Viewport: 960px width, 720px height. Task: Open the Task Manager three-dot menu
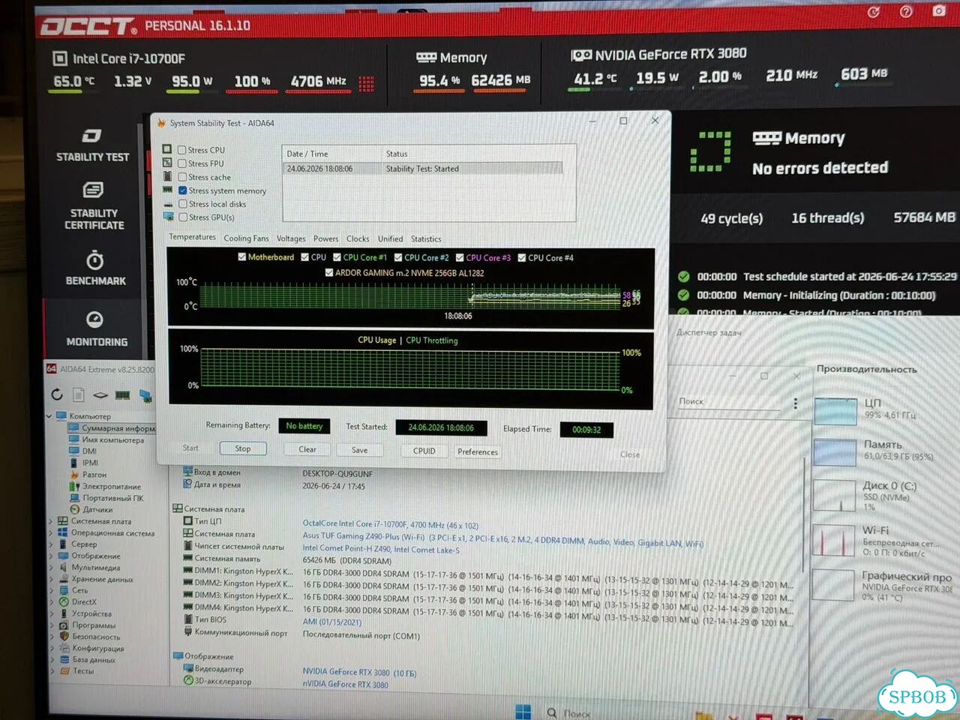(796, 403)
